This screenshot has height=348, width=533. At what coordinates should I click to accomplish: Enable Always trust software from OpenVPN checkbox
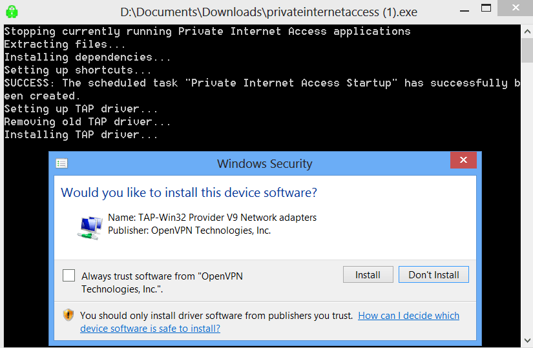[68, 275]
